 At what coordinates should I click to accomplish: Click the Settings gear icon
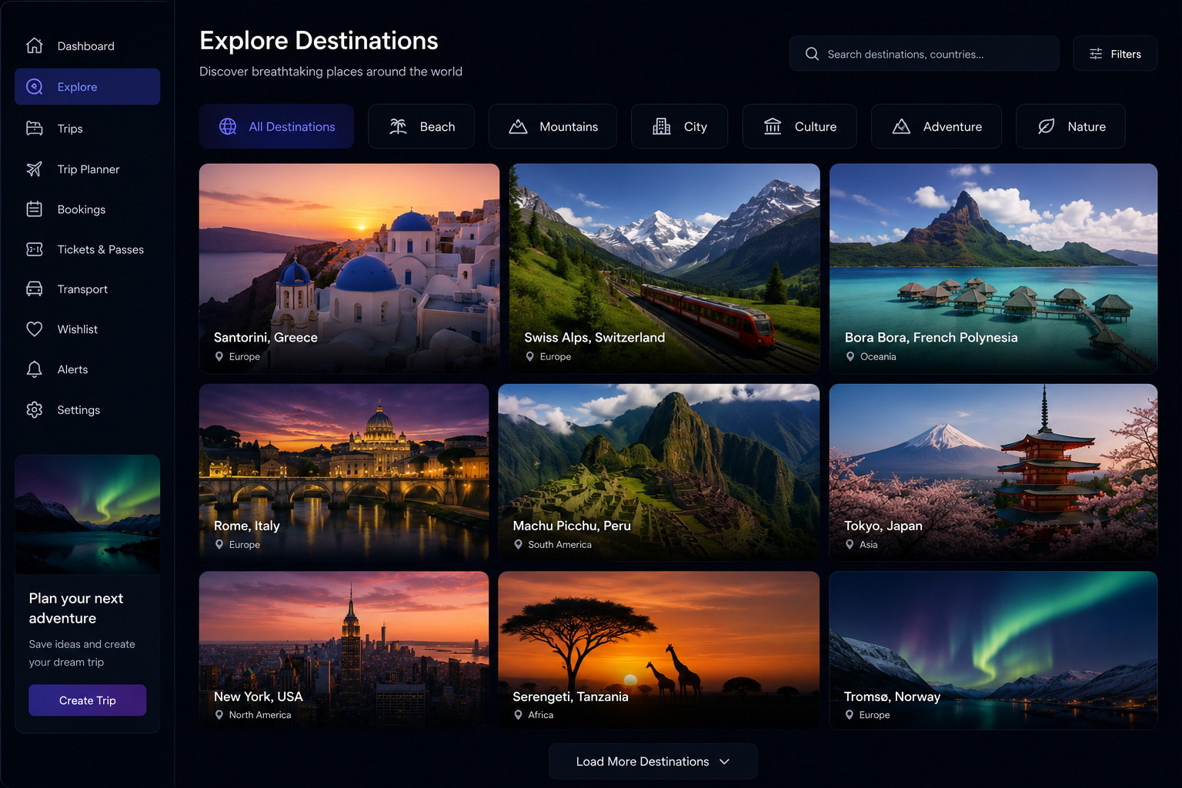pyautogui.click(x=35, y=410)
